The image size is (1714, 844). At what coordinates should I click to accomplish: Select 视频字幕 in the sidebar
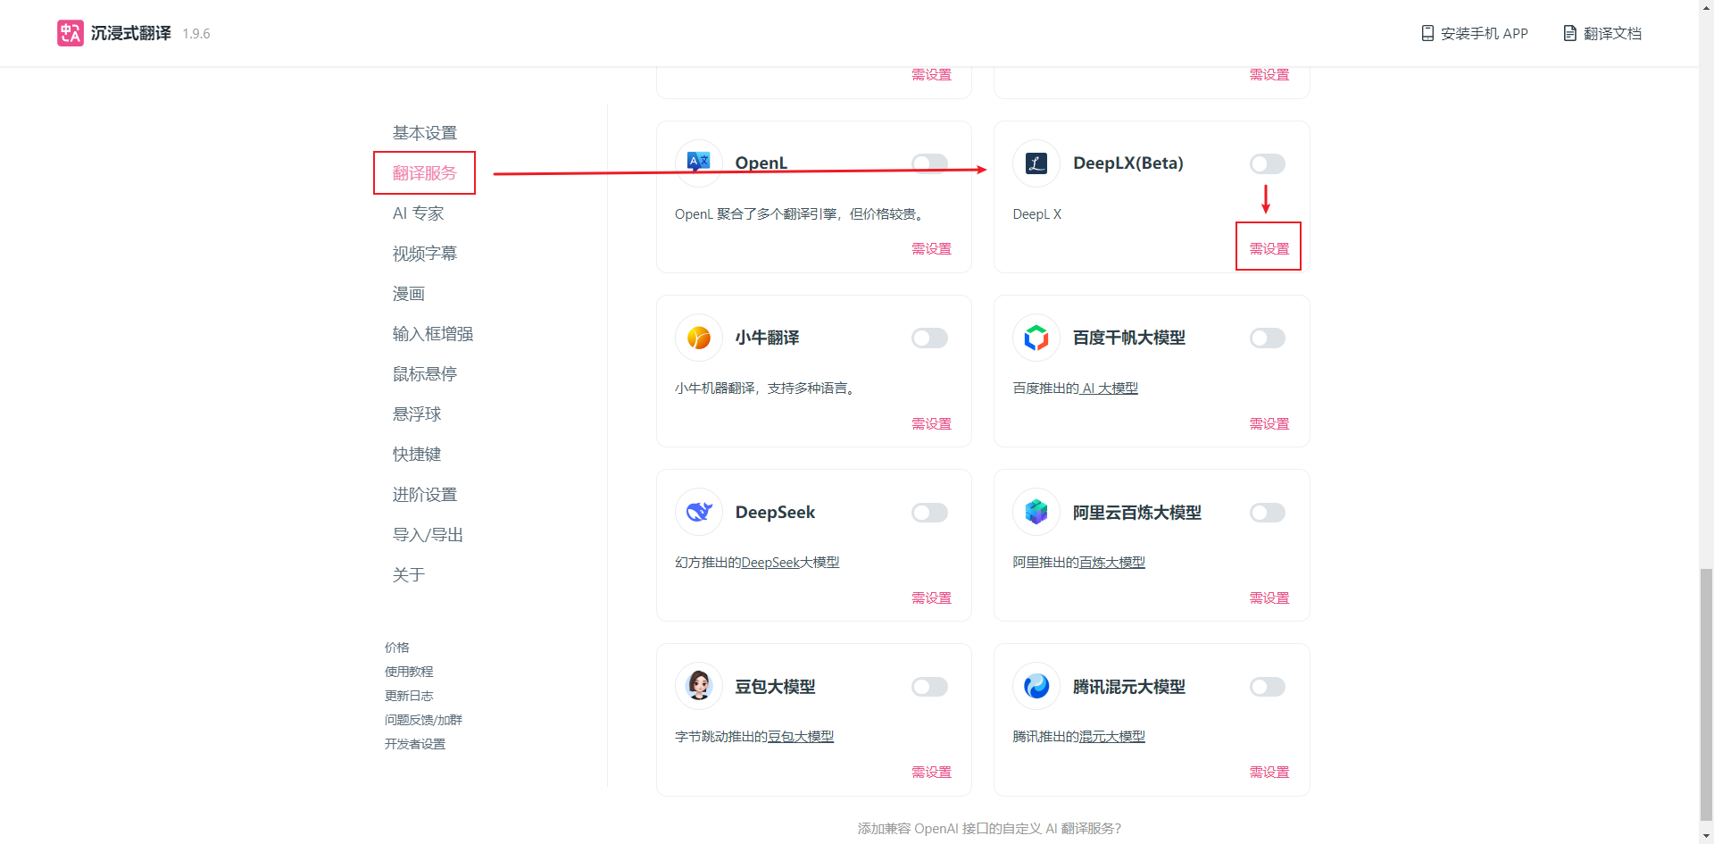[424, 254]
